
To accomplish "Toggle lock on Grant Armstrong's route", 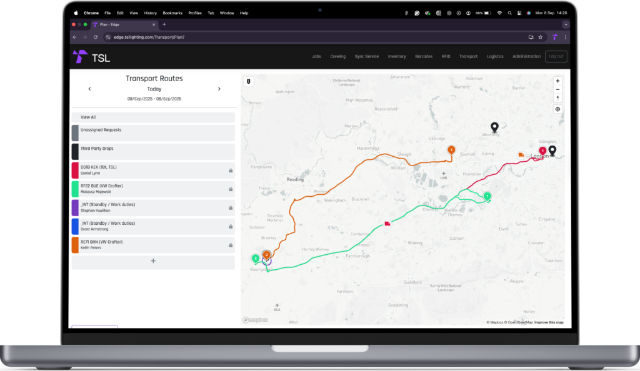I will click(231, 227).
